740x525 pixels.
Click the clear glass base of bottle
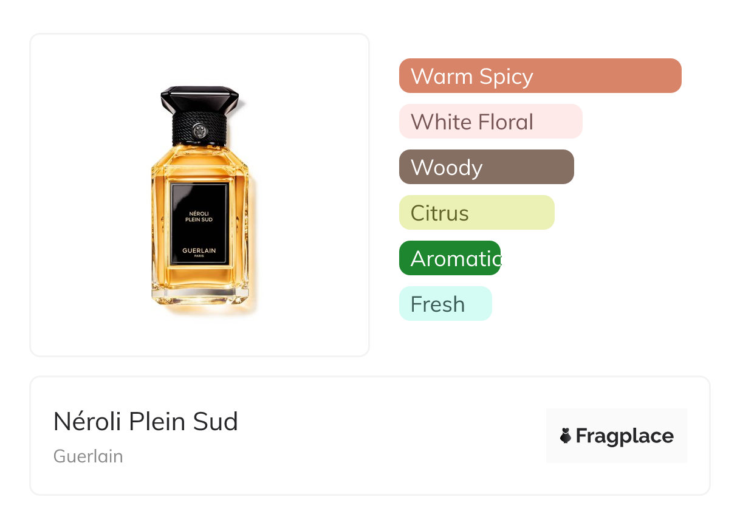point(199,297)
